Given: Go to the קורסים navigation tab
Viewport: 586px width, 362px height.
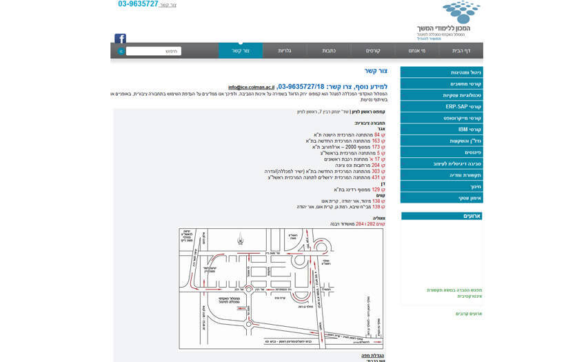Looking at the screenshot, I should pos(373,51).
